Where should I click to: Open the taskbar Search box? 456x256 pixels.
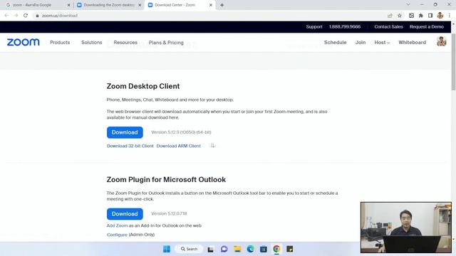pyautogui.click(x=189, y=249)
